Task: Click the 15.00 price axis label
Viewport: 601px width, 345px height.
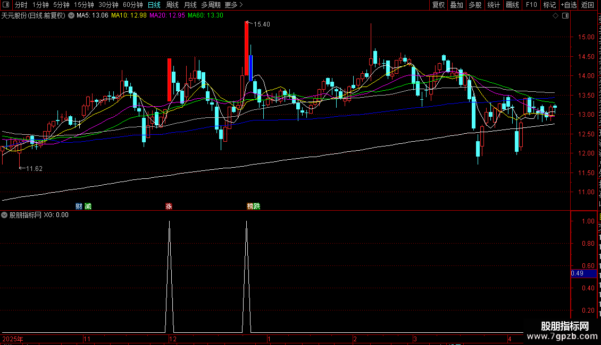Action: (587, 37)
